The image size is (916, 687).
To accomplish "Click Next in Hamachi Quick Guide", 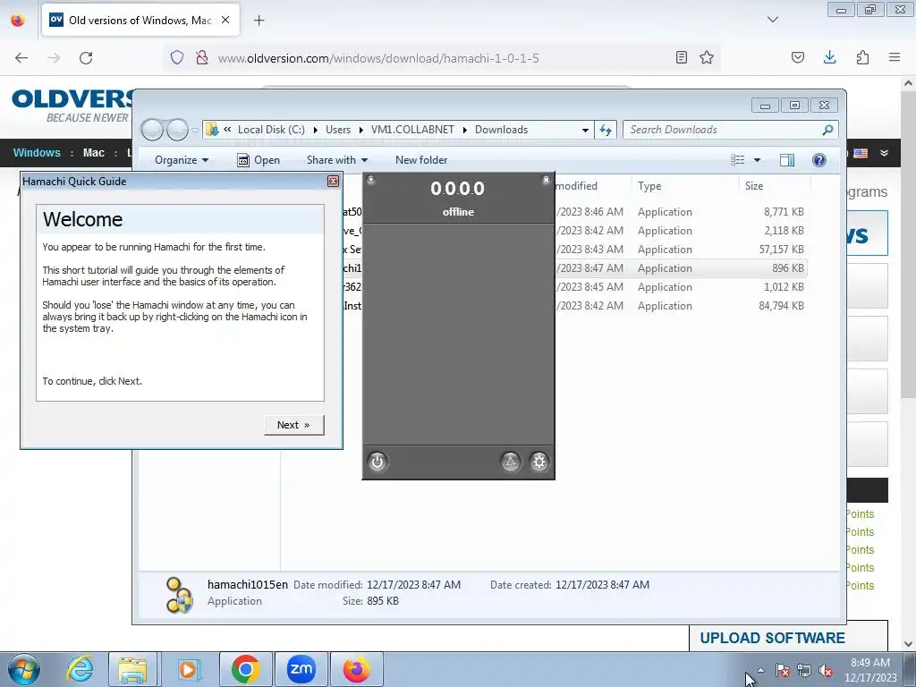I will click(293, 425).
